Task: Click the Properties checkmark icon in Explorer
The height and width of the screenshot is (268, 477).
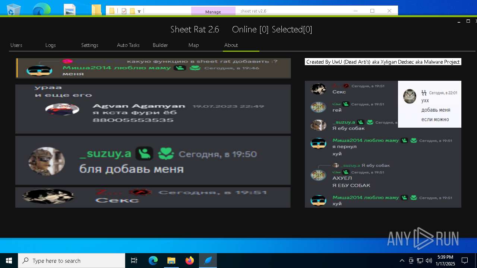Action: 124,11
